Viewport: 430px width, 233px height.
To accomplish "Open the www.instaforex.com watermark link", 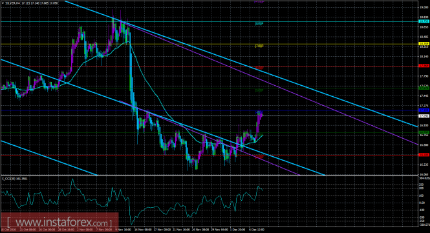I will [x=59, y=222].
